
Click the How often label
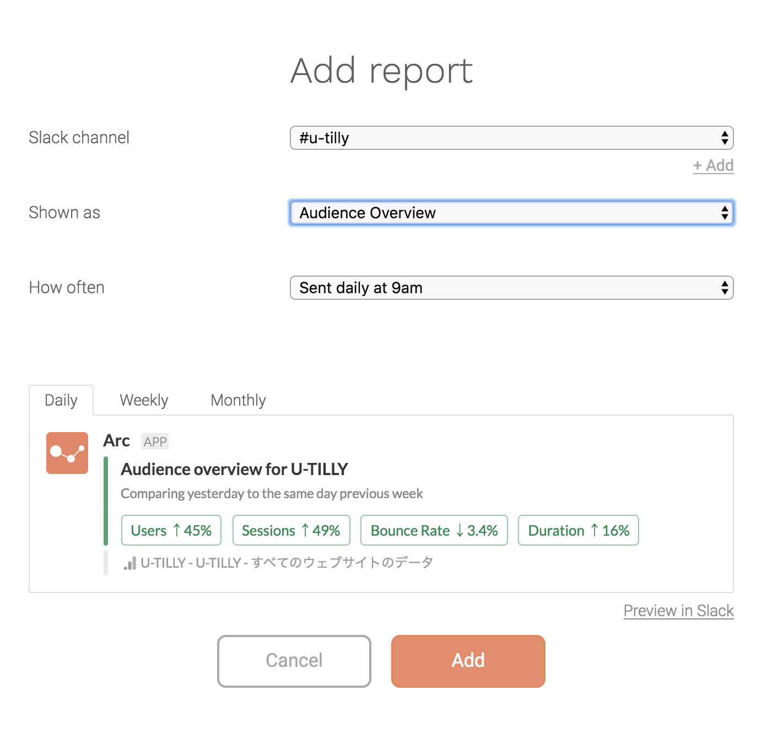[67, 287]
